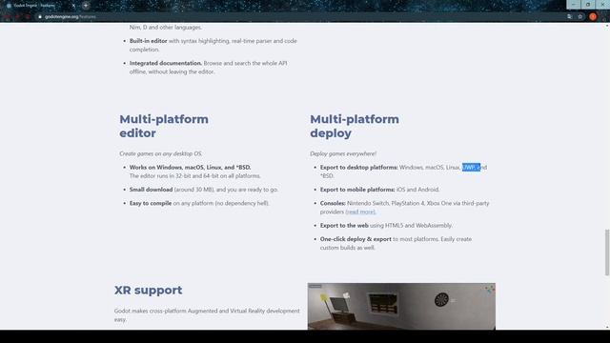Open a new browser tab
The width and height of the screenshot is (610, 343).
(86, 6)
